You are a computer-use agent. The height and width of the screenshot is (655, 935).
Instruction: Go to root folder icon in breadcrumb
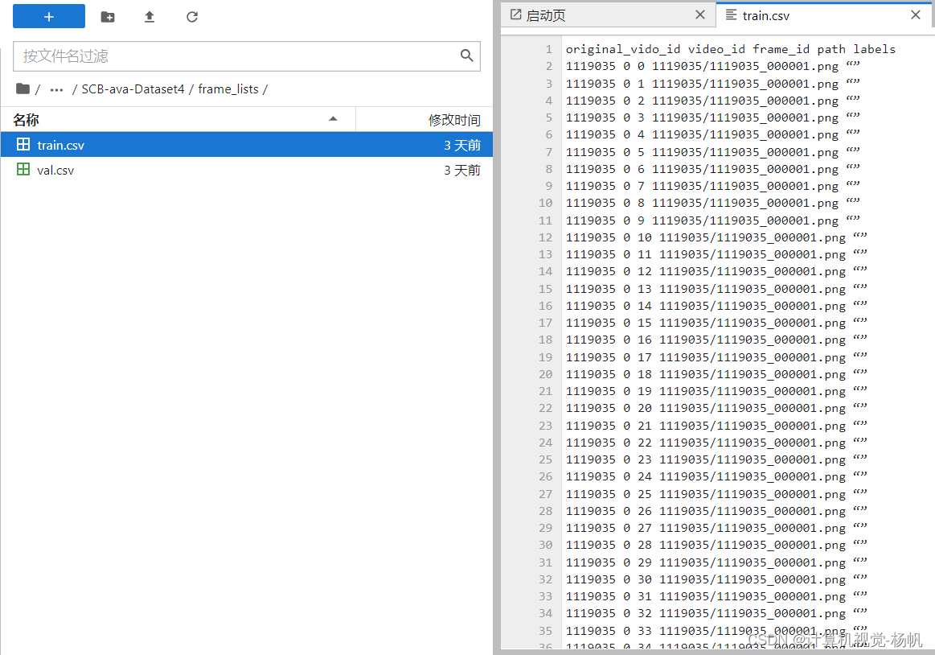23,89
